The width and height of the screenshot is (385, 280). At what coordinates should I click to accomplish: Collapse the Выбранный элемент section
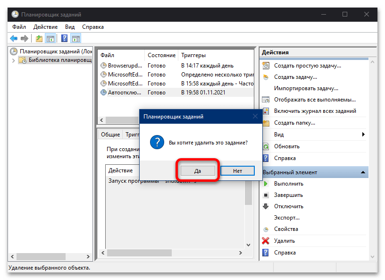[362, 172]
